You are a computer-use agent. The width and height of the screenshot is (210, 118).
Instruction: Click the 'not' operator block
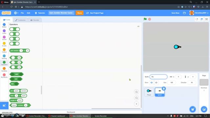[x=14, y=84]
